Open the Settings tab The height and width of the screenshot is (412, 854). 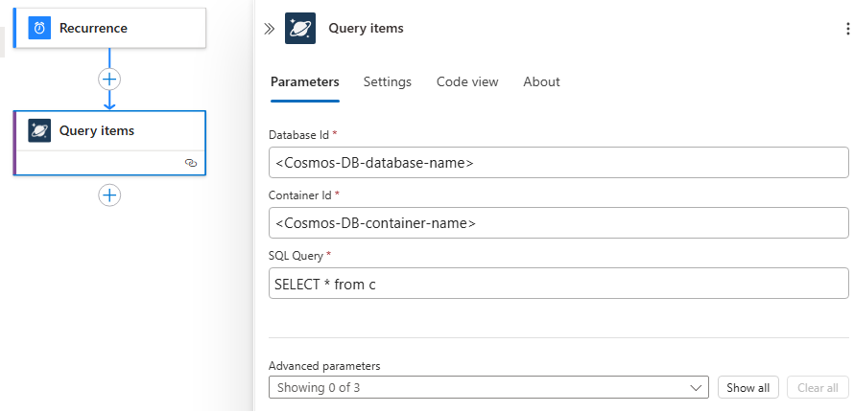pyautogui.click(x=387, y=81)
